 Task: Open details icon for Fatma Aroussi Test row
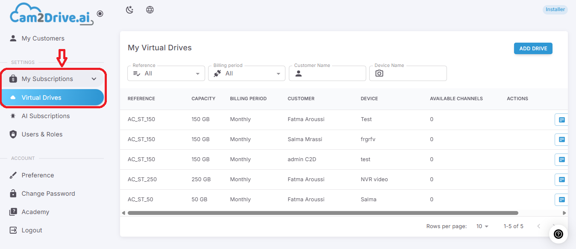[x=561, y=120]
